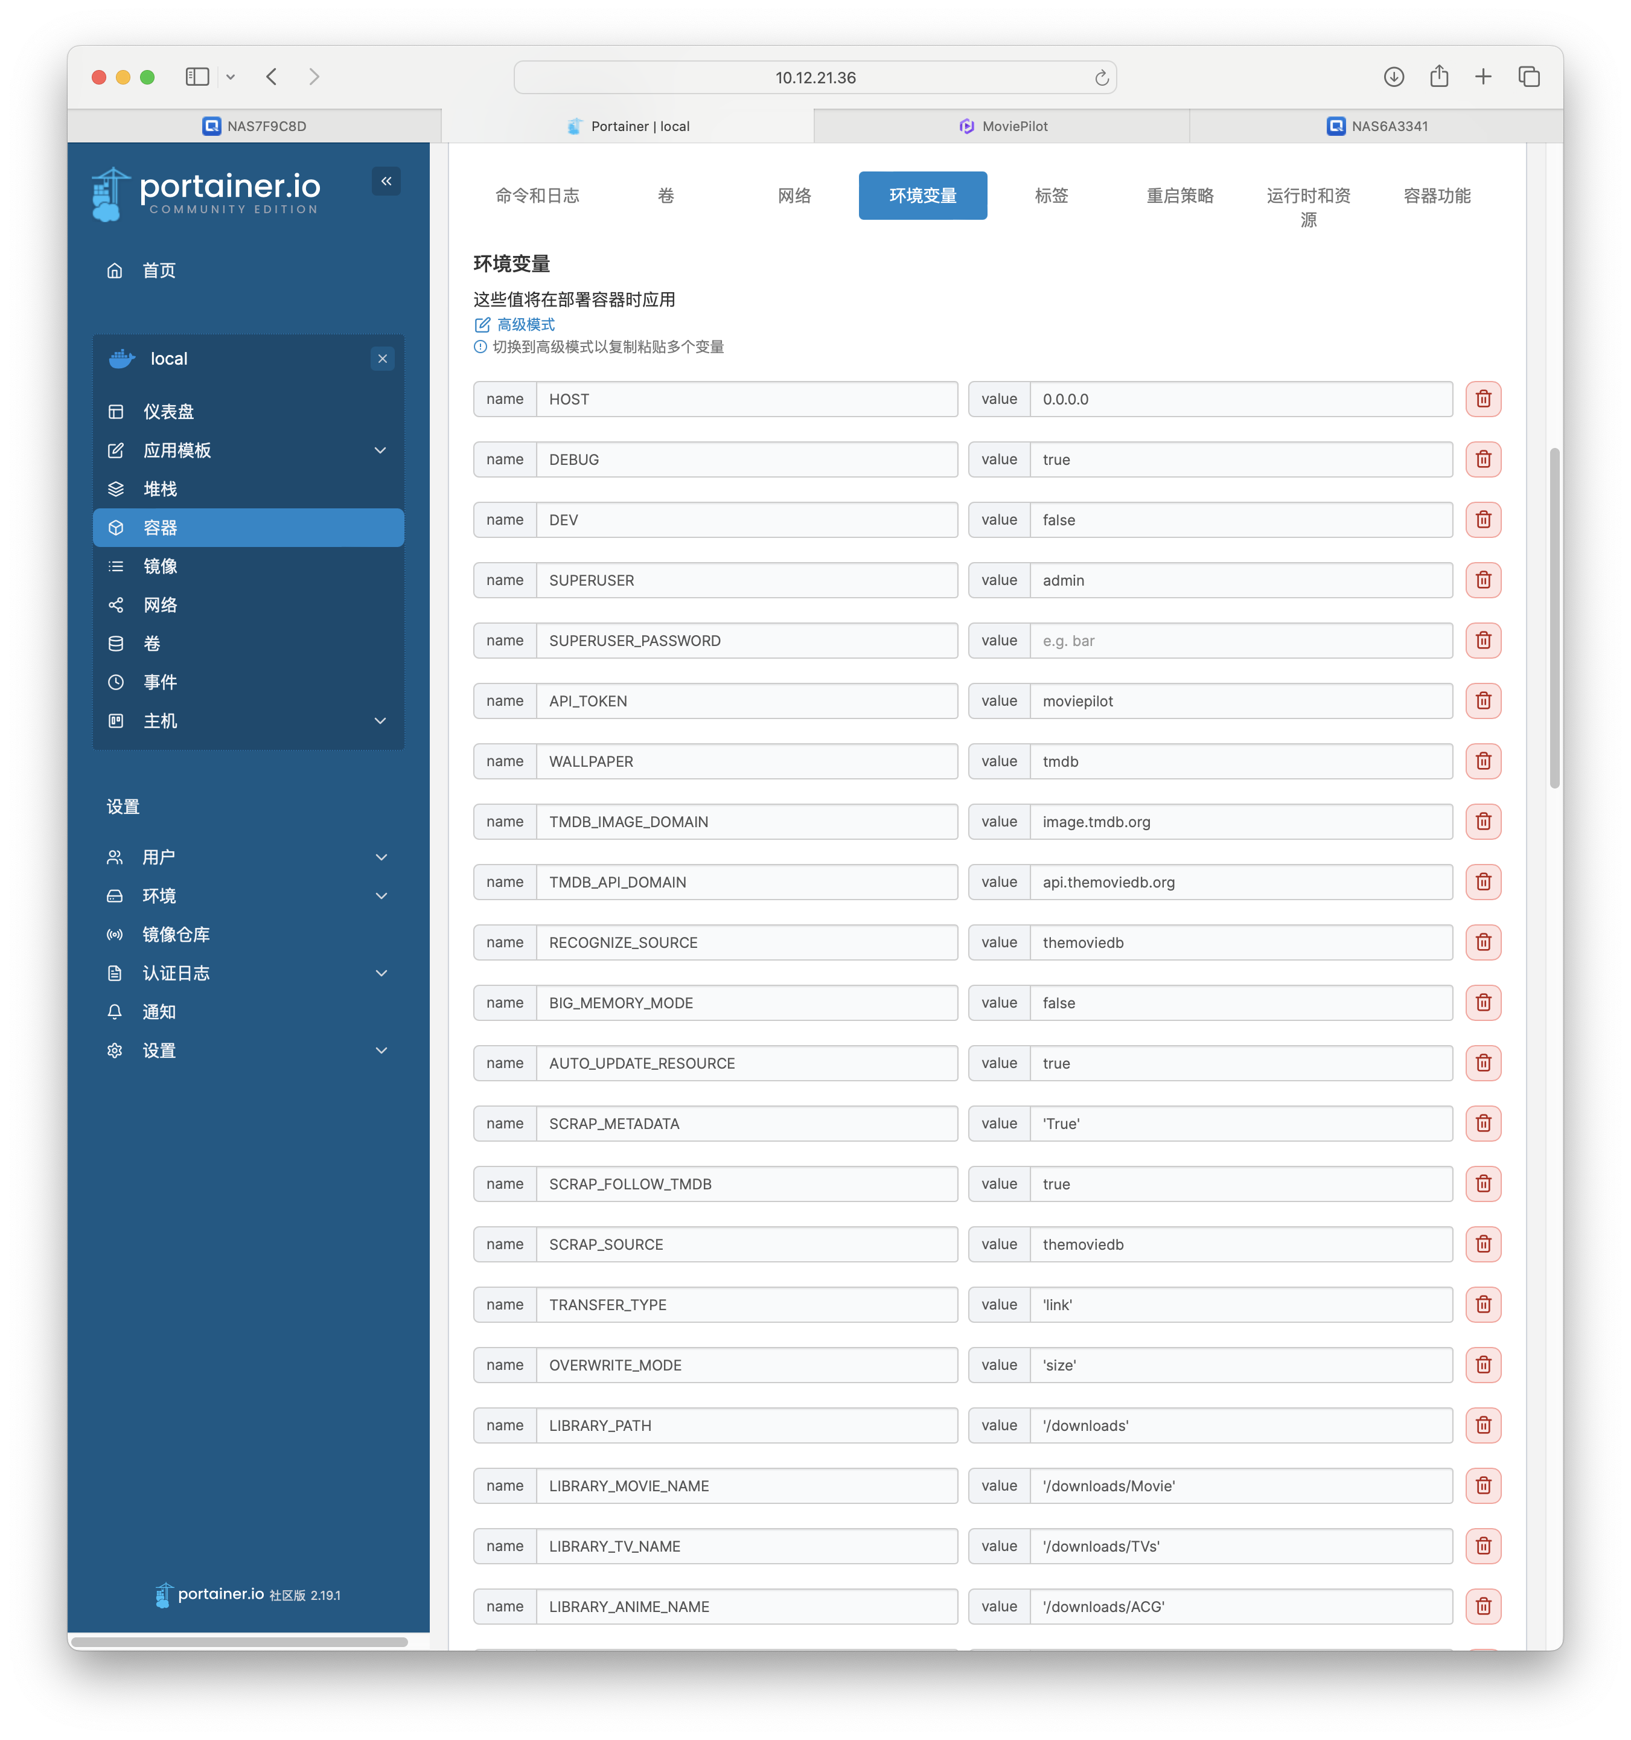Reload the page in address bar
This screenshot has height=1740, width=1631.
click(1102, 78)
